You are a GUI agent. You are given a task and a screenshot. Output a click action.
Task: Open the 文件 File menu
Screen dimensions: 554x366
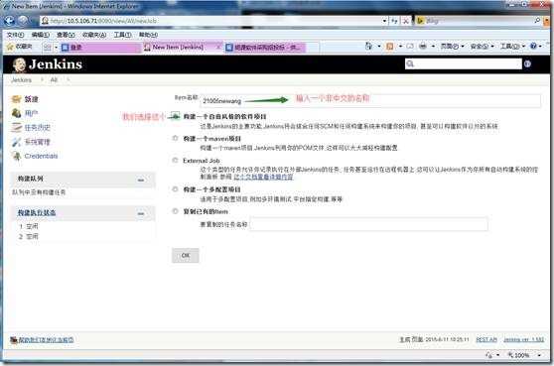tap(15, 35)
